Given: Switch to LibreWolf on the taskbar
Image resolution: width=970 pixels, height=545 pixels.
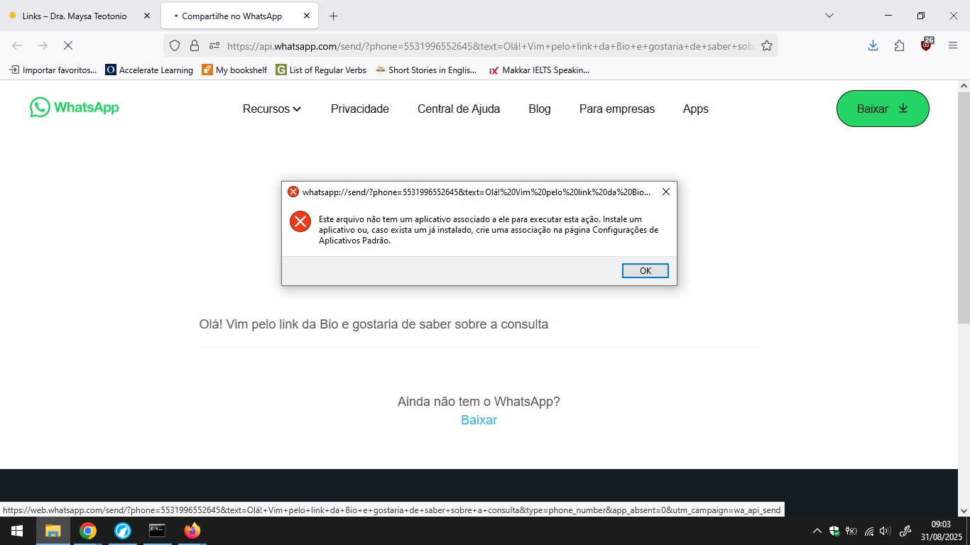Looking at the screenshot, I should pos(123,531).
